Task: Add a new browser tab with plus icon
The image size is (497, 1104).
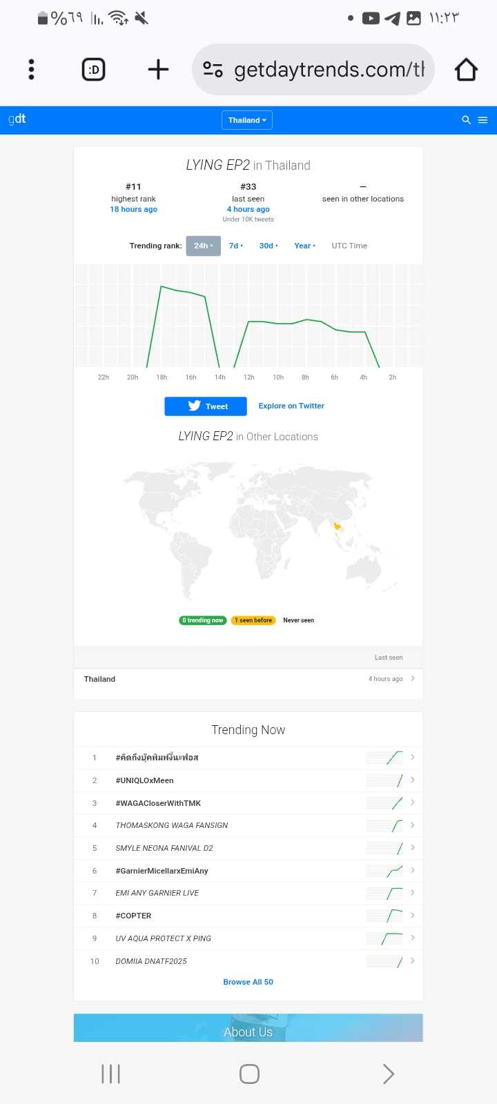Action: [158, 70]
